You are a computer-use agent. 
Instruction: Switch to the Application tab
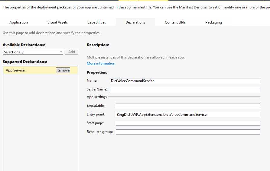18,22
